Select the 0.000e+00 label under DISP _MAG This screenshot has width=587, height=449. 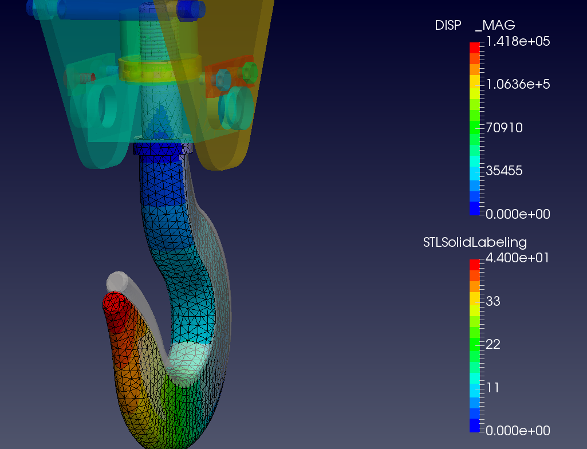[x=518, y=214]
